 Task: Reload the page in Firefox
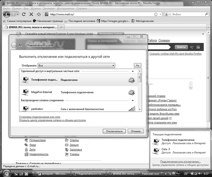(24, 14)
